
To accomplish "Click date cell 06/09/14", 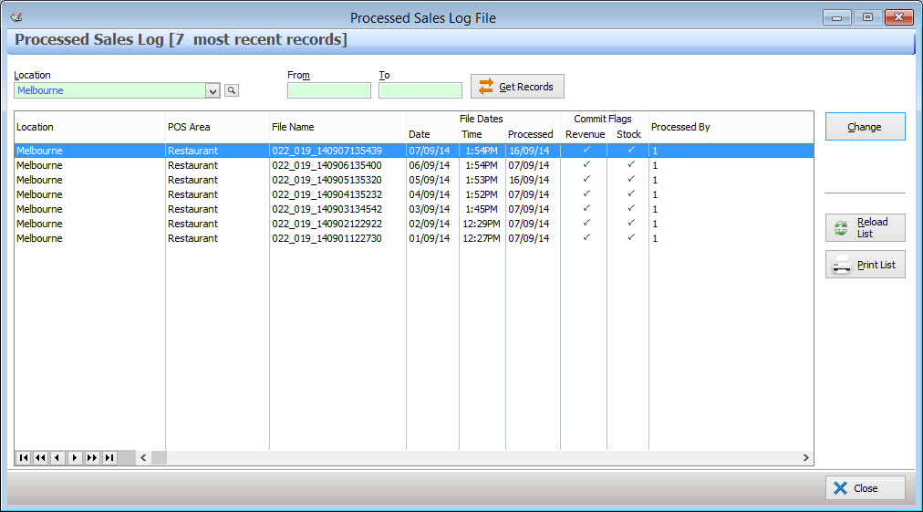I will tap(430, 165).
